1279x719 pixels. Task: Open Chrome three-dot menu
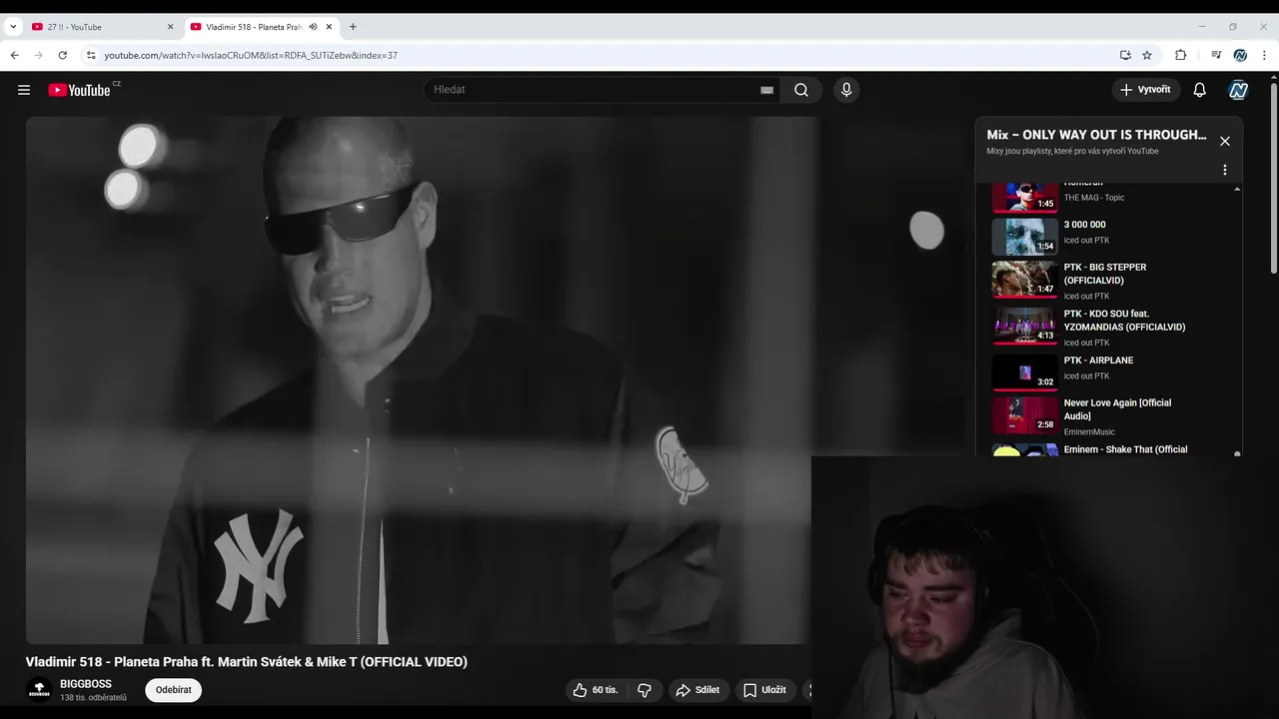coord(1265,55)
